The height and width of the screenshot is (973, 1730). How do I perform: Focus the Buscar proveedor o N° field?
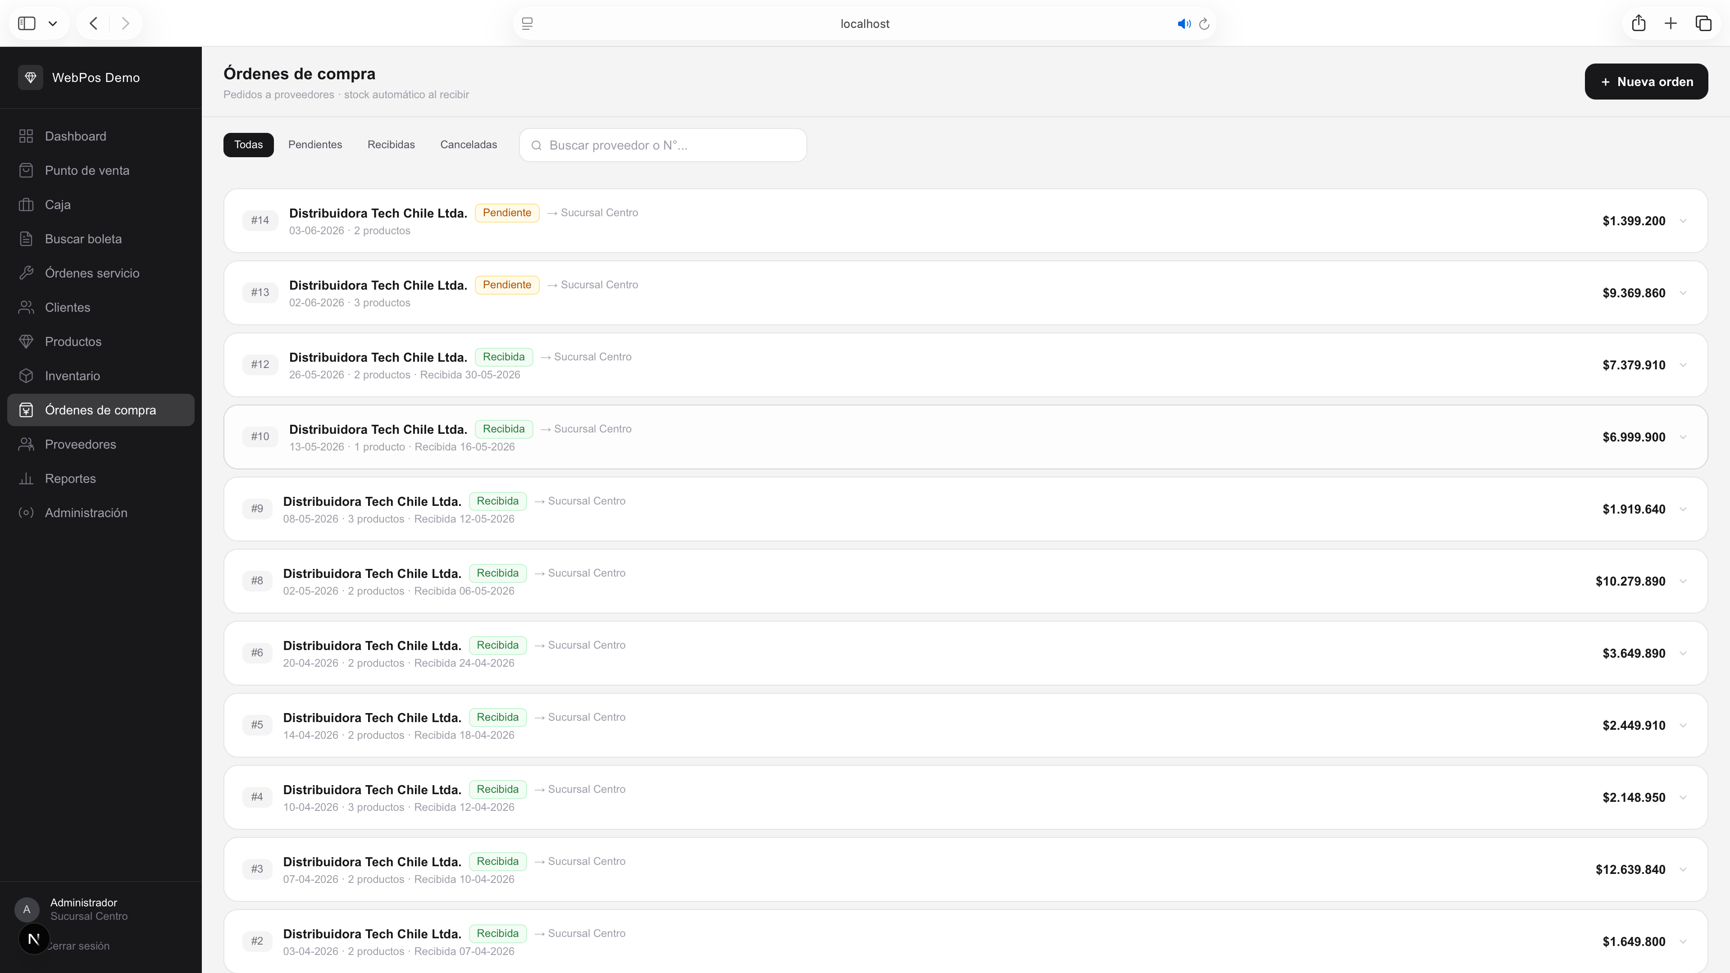tap(663, 145)
